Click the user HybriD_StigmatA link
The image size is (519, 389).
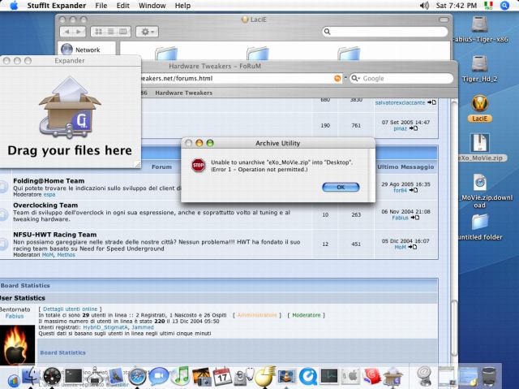point(105,327)
